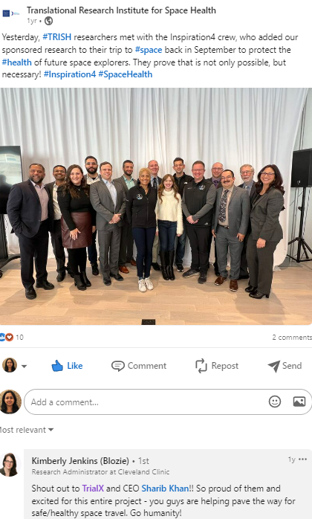Open Sharib Khan's profile link
This screenshot has height=519, width=312.
[165, 489]
